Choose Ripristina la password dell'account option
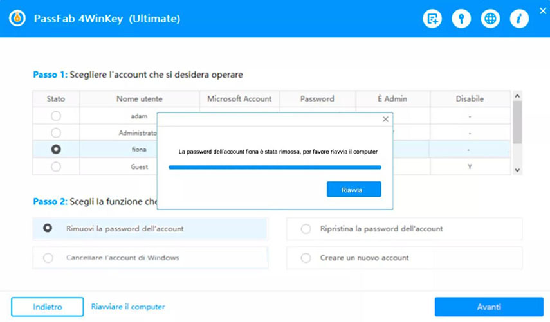Image resolution: width=550 pixels, height=322 pixels. (x=306, y=229)
